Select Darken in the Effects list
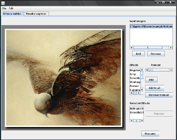Image resolution: width=177 pixels, height=140 pixels. pos(135,86)
